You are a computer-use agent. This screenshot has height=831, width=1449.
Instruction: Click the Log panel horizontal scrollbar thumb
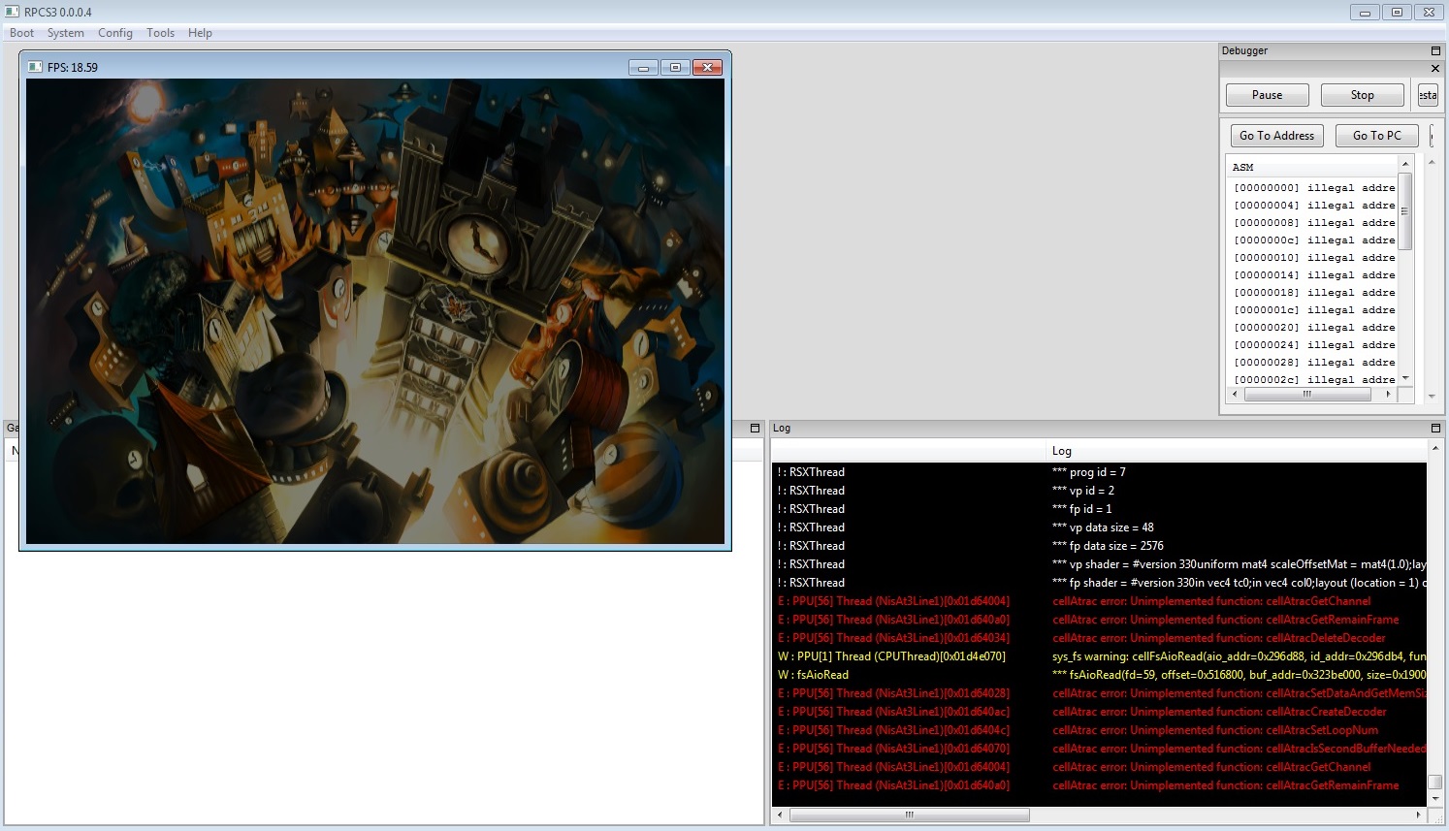(909, 815)
